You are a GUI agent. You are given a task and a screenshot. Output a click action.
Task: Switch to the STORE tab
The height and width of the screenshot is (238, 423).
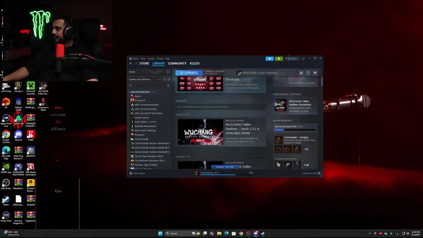144,63
